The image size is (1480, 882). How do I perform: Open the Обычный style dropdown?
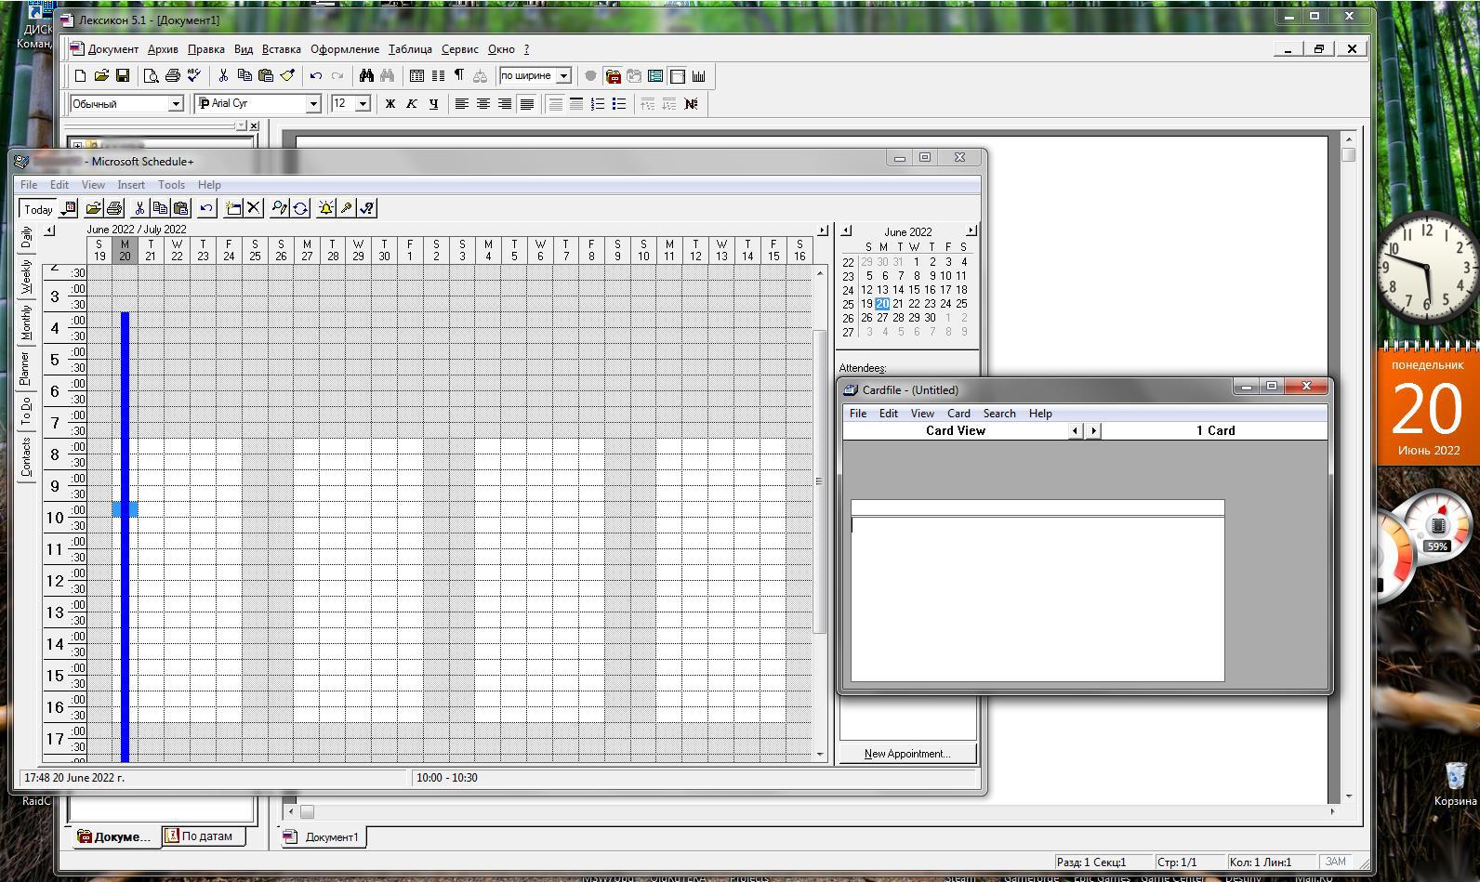(175, 104)
